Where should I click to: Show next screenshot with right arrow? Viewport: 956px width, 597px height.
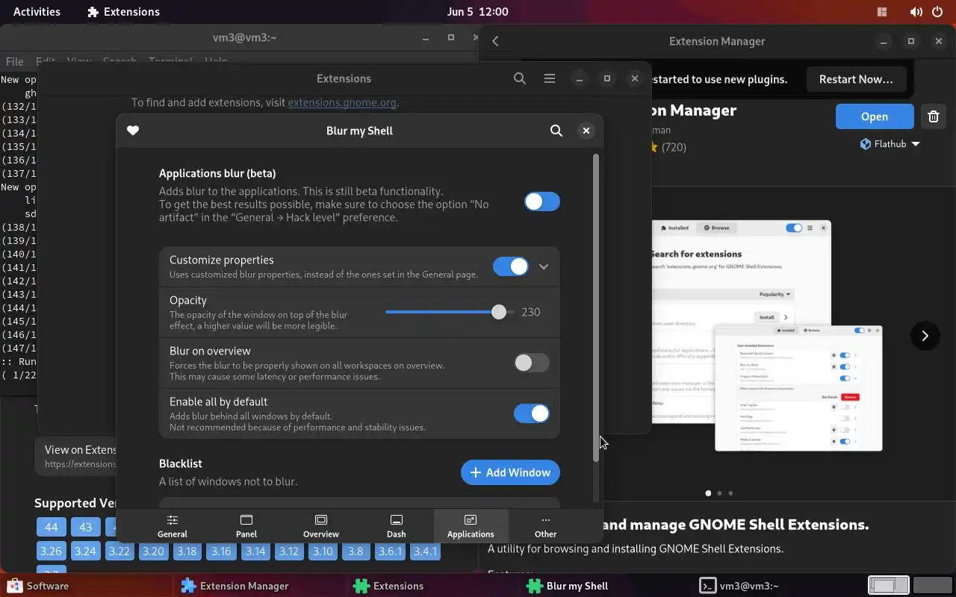(925, 336)
